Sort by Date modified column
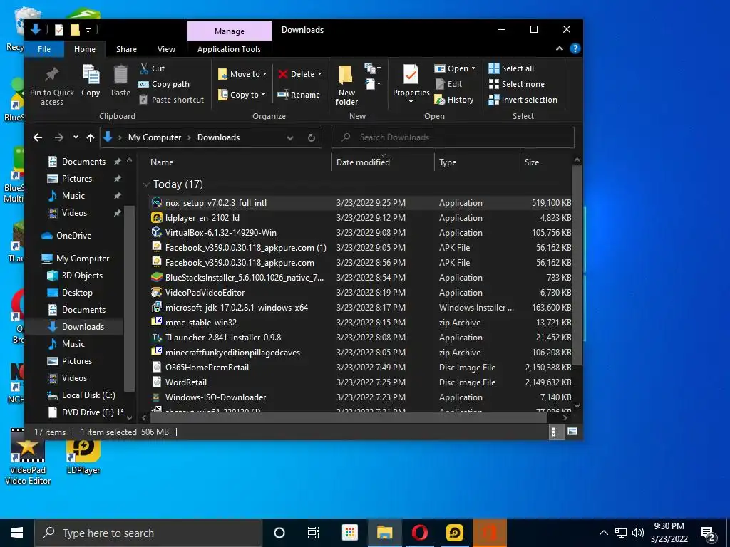The image size is (730, 547). click(x=363, y=162)
